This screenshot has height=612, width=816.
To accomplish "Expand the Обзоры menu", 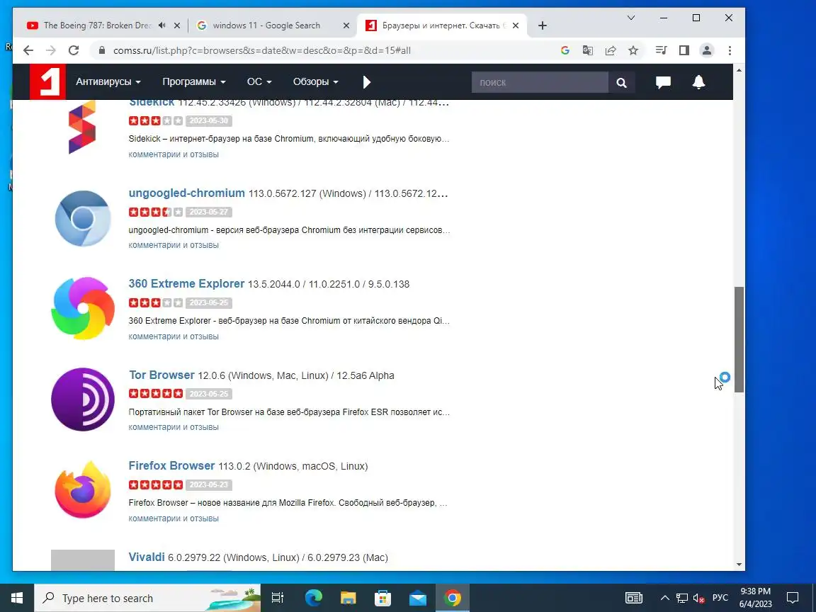I will pyautogui.click(x=315, y=81).
